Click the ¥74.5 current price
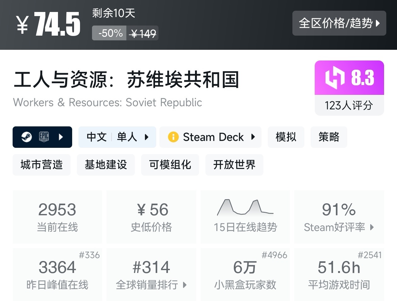The width and height of the screenshot is (397, 301). pyautogui.click(x=49, y=24)
